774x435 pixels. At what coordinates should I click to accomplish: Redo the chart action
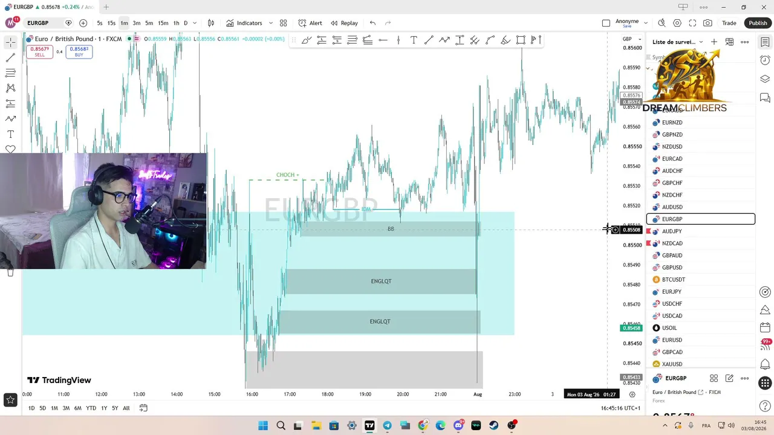(x=388, y=23)
